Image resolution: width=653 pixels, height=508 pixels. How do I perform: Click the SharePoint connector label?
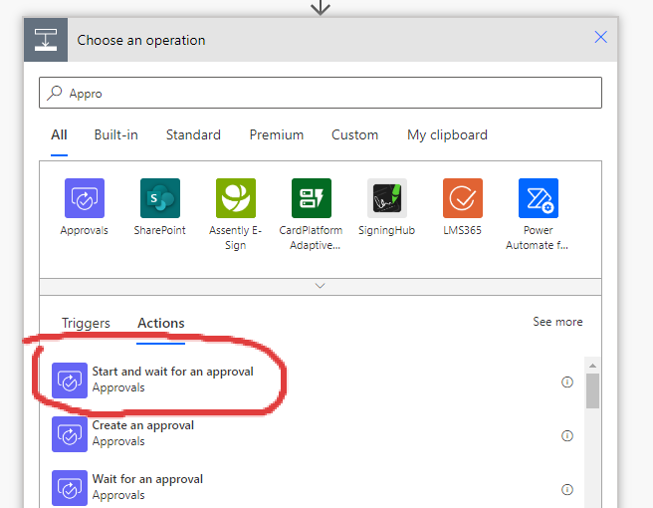(159, 230)
